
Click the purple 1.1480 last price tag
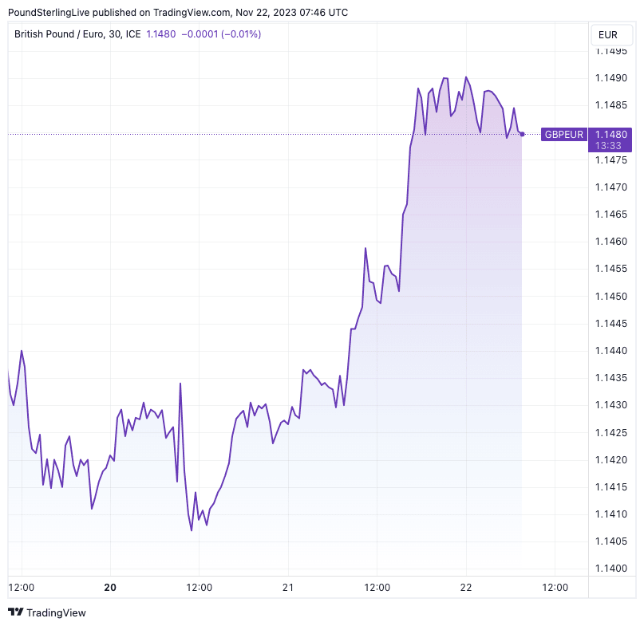coord(610,134)
